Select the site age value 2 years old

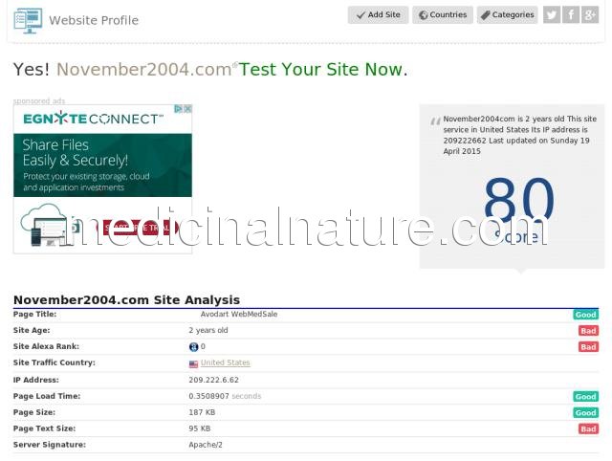tap(208, 330)
